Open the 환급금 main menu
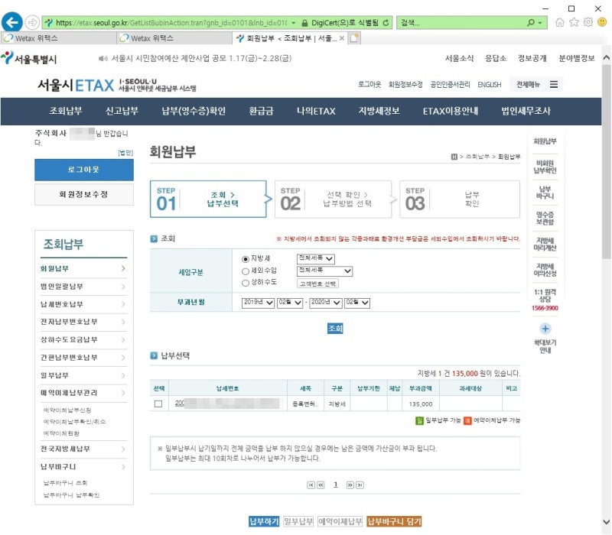Viewport: 612px width, 535px height. click(261, 111)
